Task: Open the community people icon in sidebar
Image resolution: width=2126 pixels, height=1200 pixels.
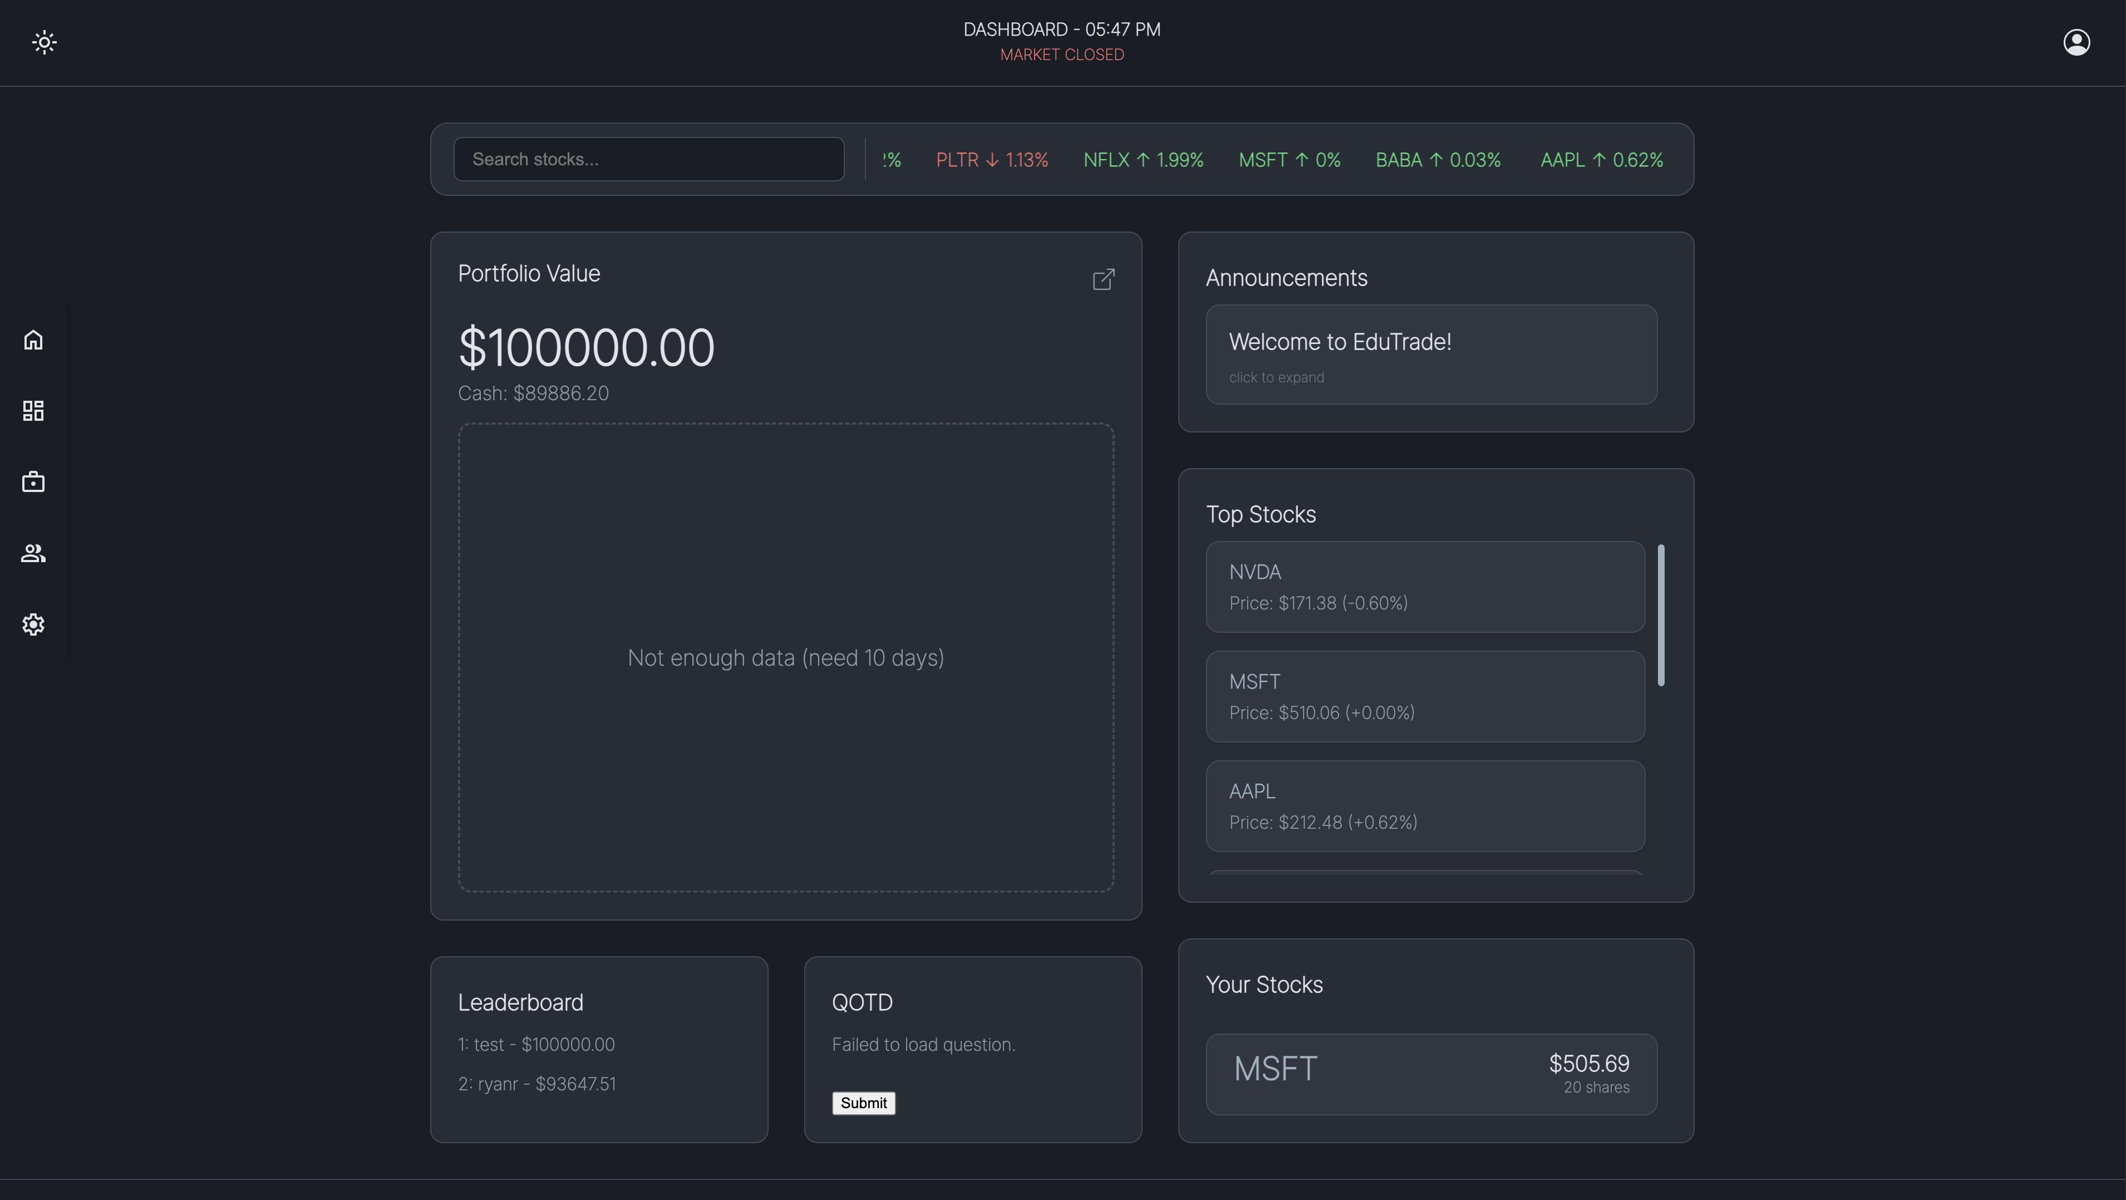Action: coord(33,553)
